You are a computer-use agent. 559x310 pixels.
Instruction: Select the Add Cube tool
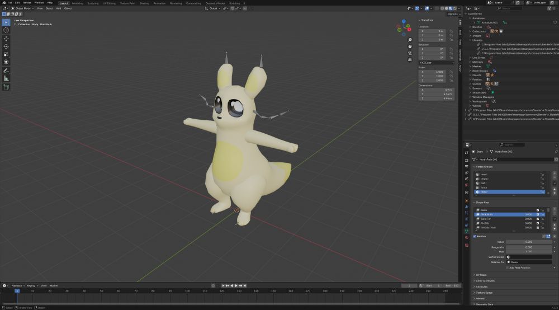[x=6, y=87]
